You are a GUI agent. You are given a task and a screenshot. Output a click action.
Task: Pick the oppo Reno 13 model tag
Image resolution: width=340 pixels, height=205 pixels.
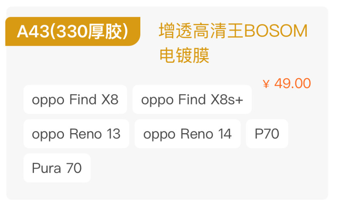(76, 134)
